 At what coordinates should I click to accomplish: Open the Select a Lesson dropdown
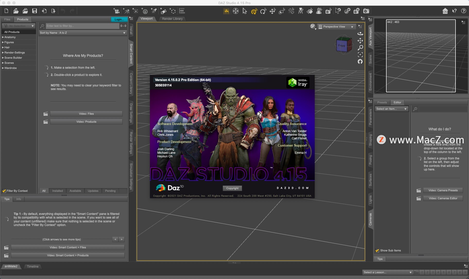point(387,272)
